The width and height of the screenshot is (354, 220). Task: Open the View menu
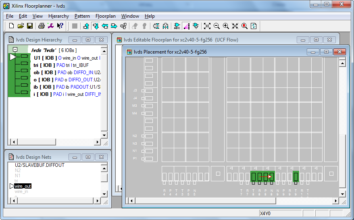37,16
